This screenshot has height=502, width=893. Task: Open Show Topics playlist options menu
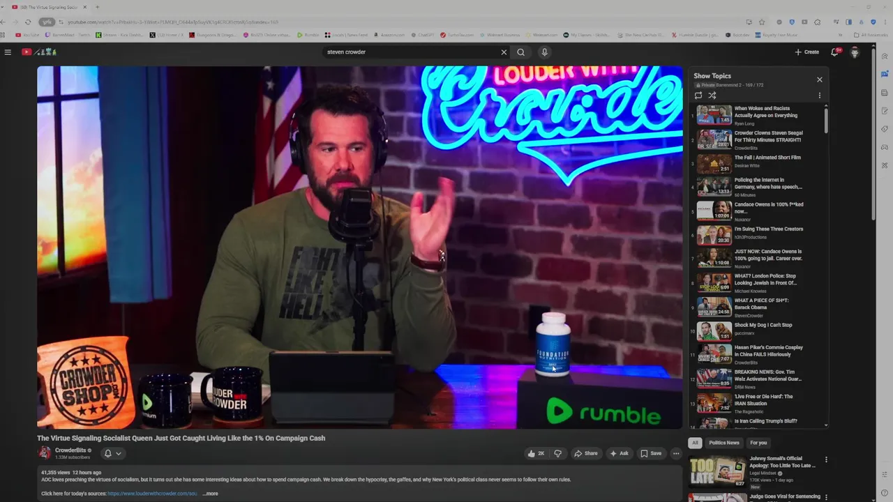(820, 96)
